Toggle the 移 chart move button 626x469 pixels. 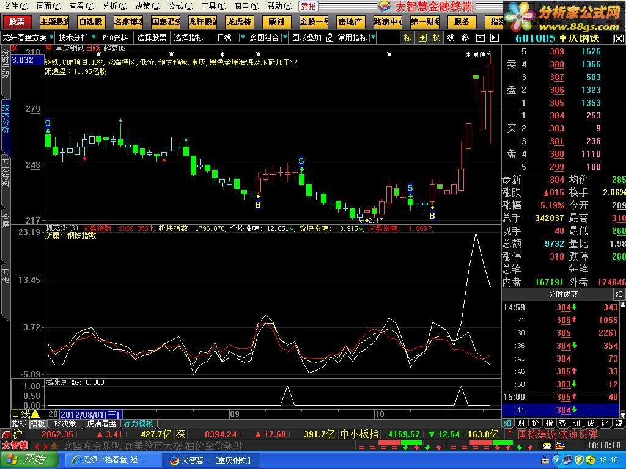pyautogui.click(x=465, y=38)
